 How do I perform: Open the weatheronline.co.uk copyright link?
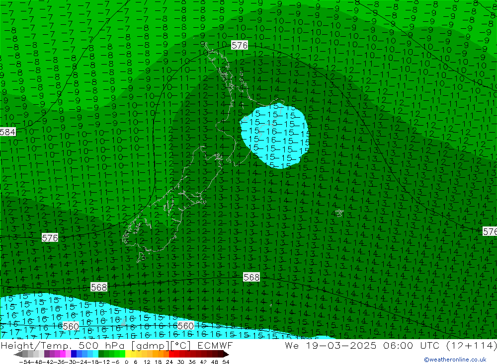coord(455,360)
